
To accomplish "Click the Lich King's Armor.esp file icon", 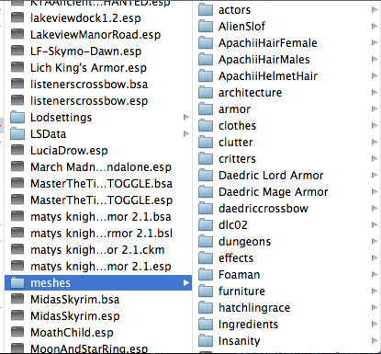I will click(x=17, y=67).
